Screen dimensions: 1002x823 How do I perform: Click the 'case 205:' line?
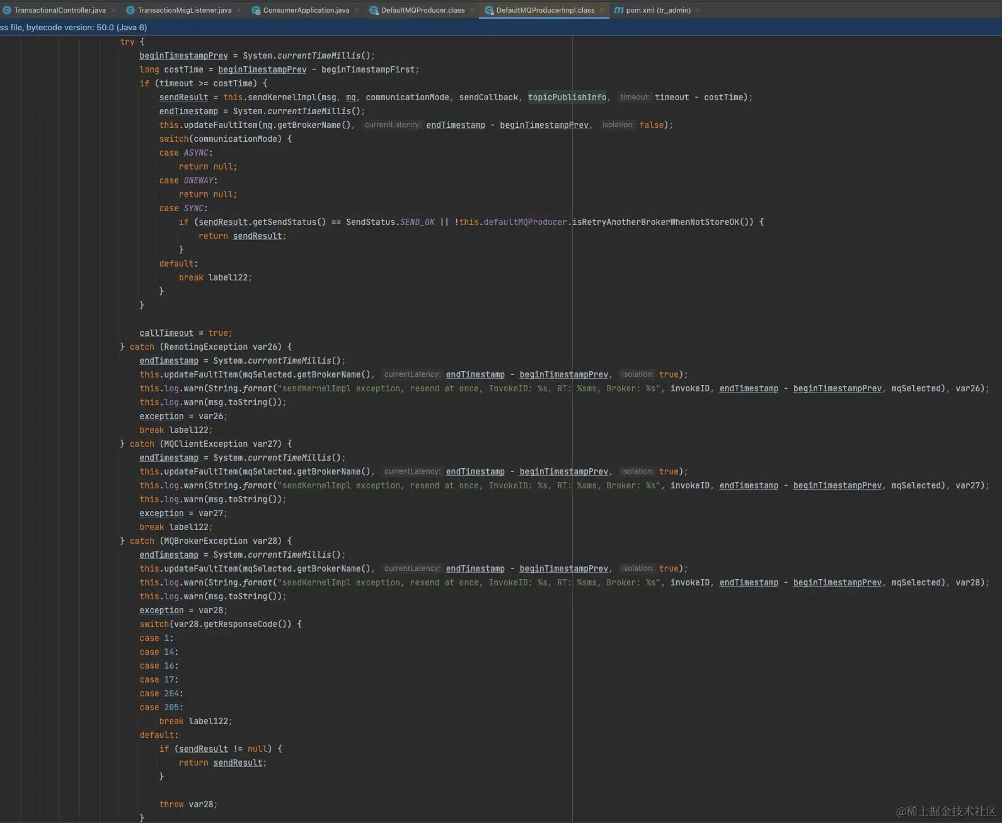click(161, 707)
